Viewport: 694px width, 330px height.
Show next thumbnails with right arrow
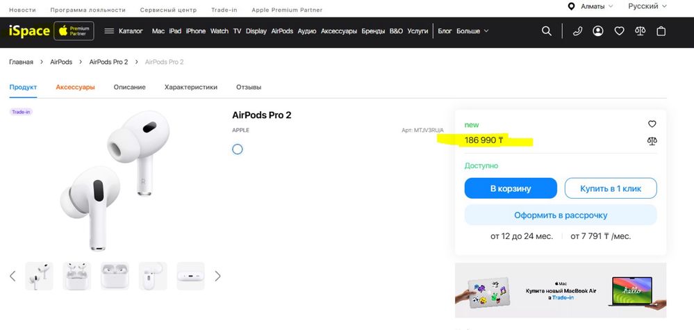pos(217,276)
